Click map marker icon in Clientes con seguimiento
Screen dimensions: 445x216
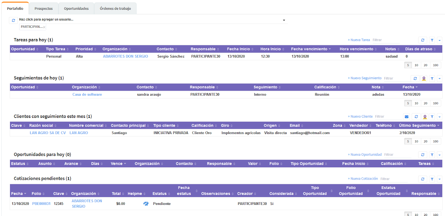tap(425, 117)
